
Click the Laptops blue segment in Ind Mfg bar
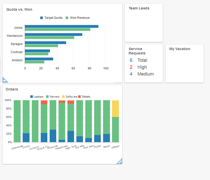pyautogui.click(x=80, y=139)
